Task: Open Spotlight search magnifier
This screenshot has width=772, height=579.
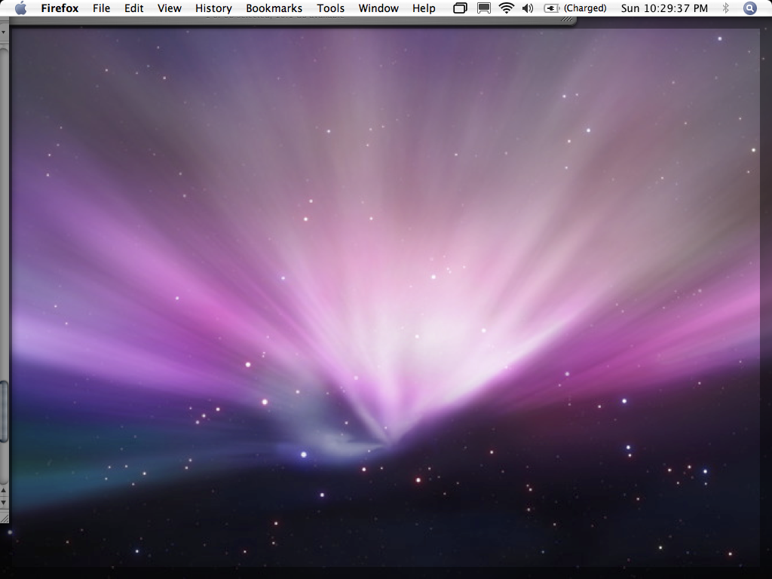Action: pos(750,8)
